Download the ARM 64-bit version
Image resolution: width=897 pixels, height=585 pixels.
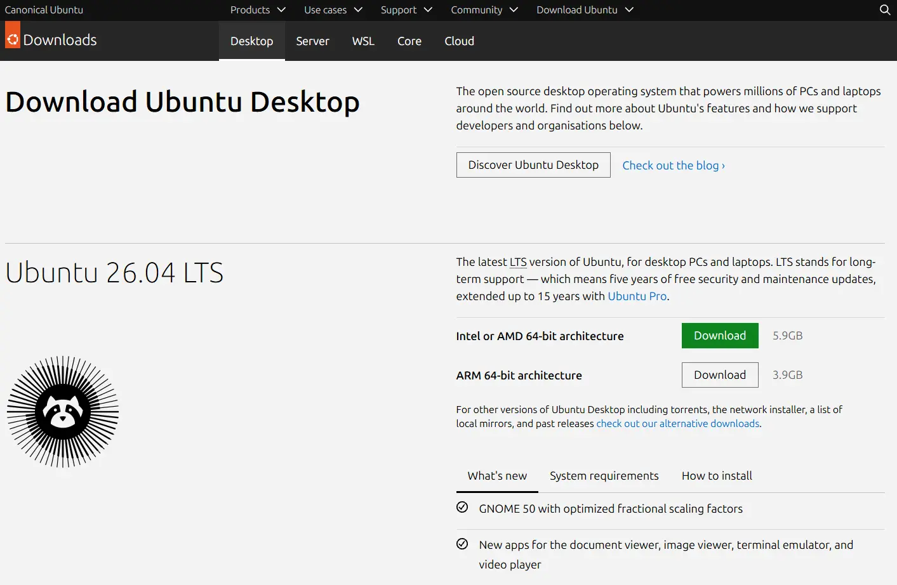pyautogui.click(x=720, y=375)
